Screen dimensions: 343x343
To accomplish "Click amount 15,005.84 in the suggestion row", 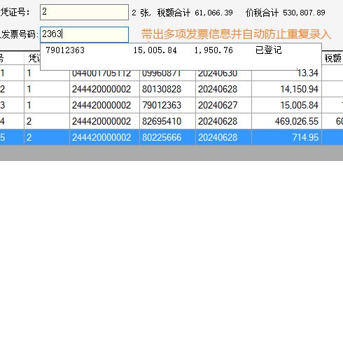I will tap(155, 50).
